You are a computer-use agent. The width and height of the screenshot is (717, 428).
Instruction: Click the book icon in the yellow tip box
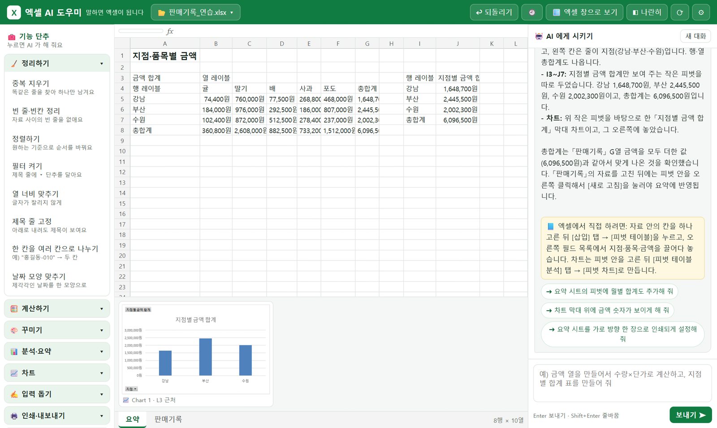(x=550, y=227)
